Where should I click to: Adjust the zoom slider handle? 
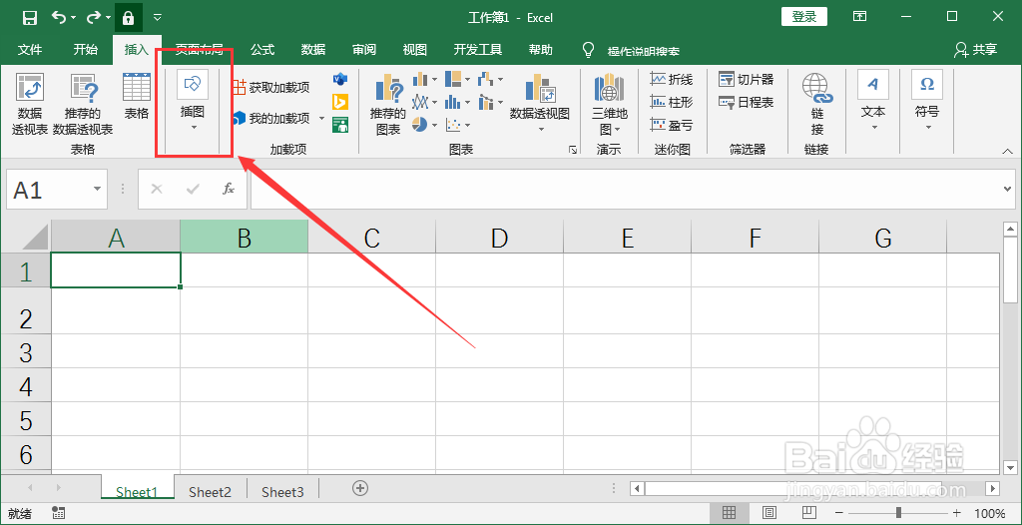(898, 513)
